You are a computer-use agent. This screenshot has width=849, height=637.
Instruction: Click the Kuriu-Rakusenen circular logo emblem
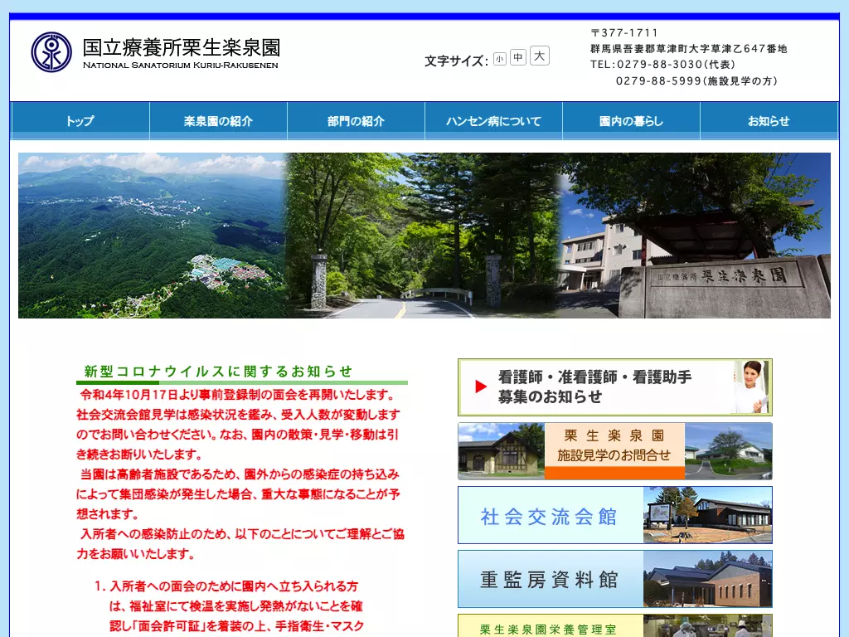click(x=51, y=52)
